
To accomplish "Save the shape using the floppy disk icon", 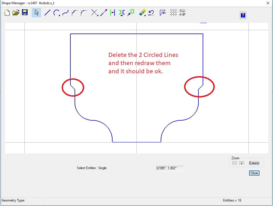I will point(25,13).
